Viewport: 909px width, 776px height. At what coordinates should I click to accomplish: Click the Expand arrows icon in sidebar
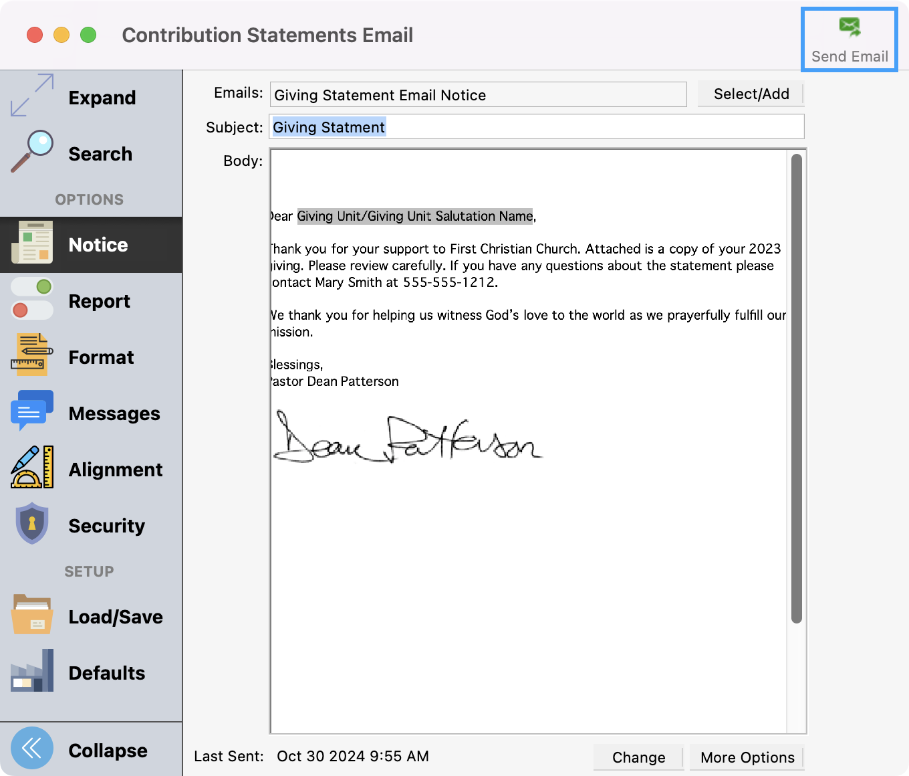(32, 96)
